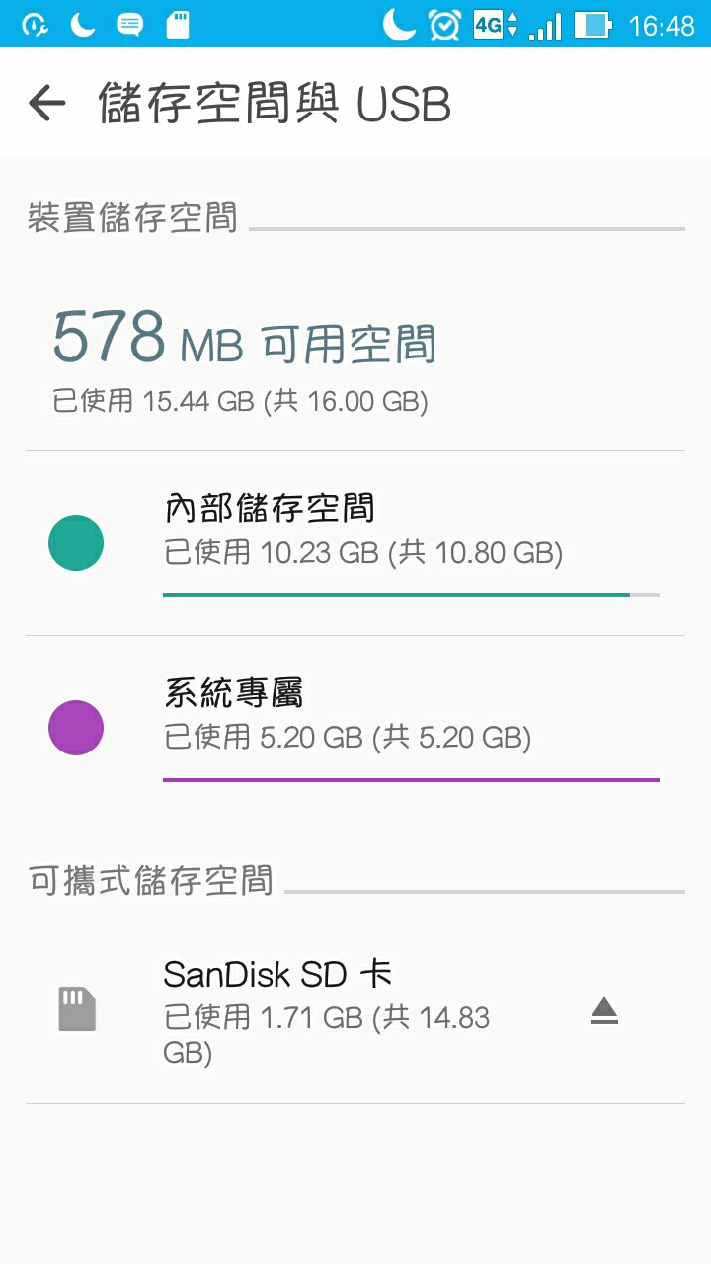Tap the purple system storage circle
Screen dimensions: 711x1264
pyautogui.click(x=76, y=728)
